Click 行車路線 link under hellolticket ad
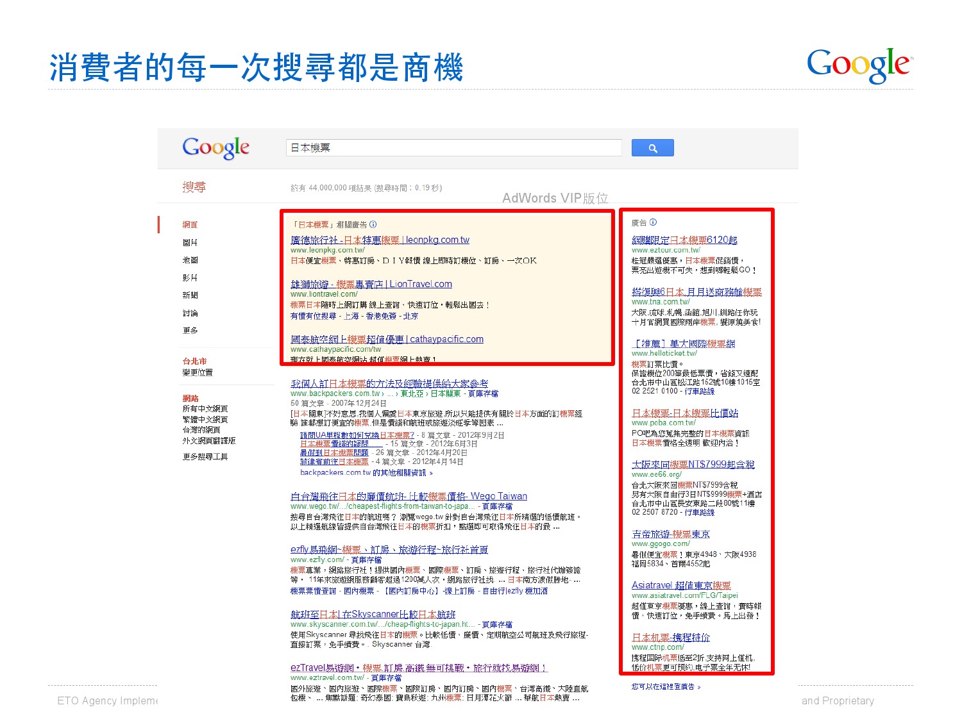The width and height of the screenshot is (962, 721). [699, 391]
